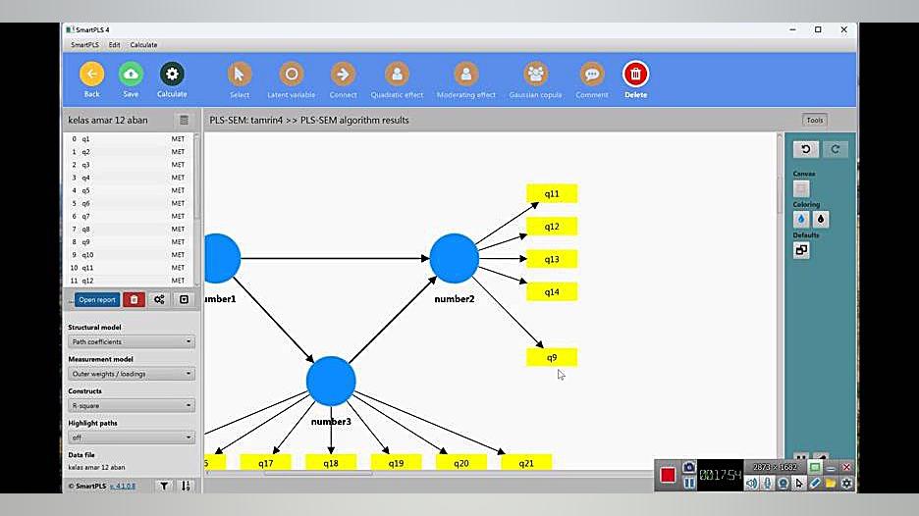
Task: Choose the Moderating effect tool
Action: point(466,75)
